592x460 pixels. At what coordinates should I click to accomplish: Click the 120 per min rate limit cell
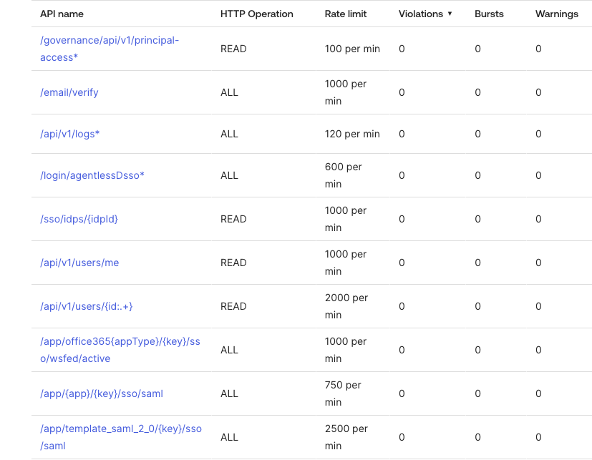pos(352,134)
